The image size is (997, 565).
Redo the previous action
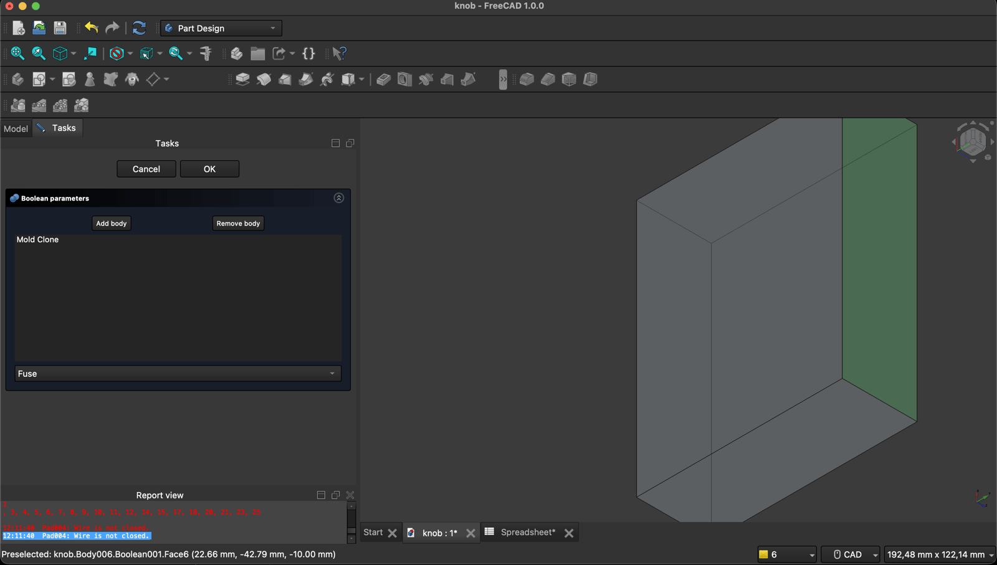[x=112, y=28]
